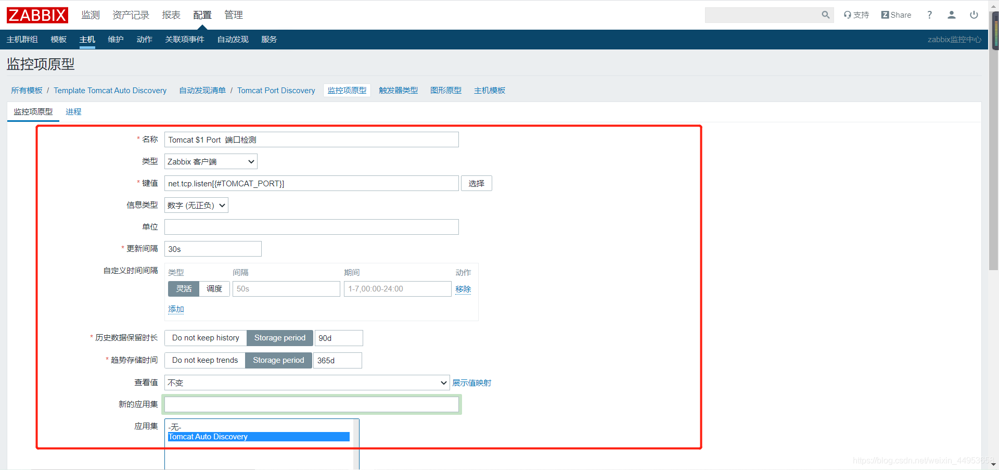Open the 资产记录 menu
This screenshot has width=999, height=470.
coord(131,15)
